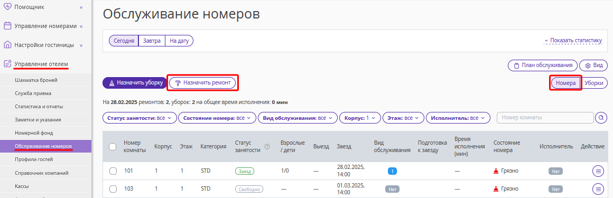The image size is (613, 198).
Task: Open action menu icon for room 103
Action: [598, 189]
